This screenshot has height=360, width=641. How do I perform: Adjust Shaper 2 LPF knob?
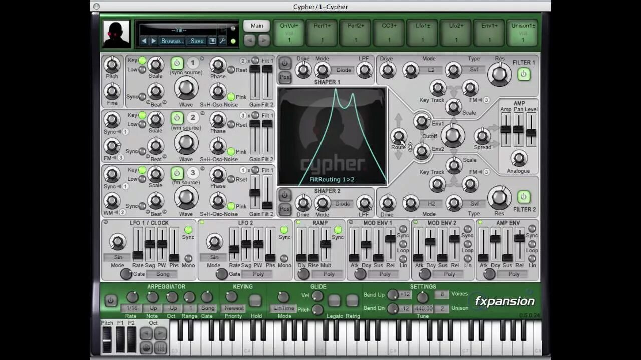(364, 203)
